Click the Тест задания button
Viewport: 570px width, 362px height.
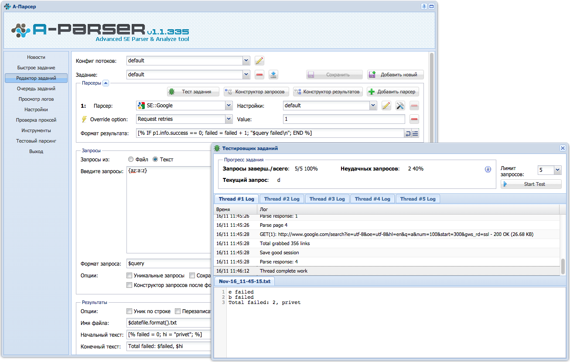coord(192,92)
